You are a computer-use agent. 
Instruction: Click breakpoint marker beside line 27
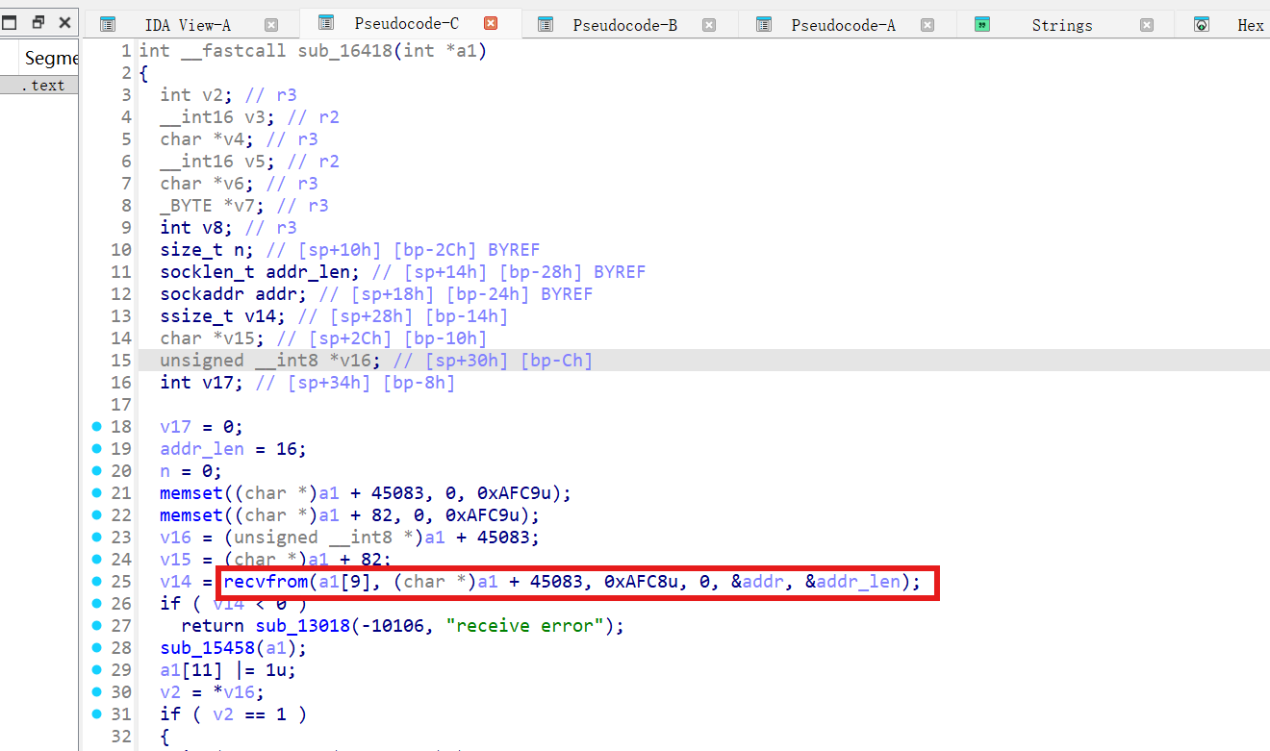96,625
